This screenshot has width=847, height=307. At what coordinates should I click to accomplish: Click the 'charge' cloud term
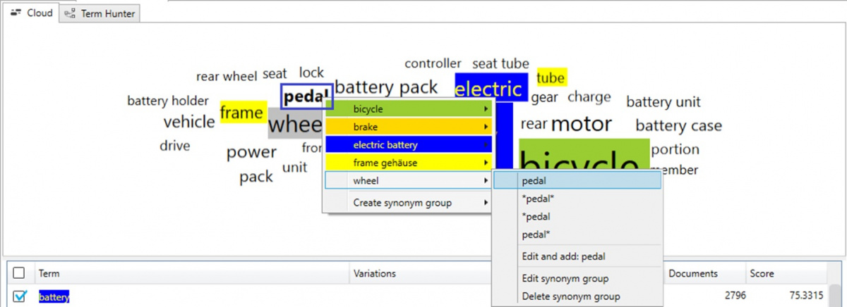point(589,97)
